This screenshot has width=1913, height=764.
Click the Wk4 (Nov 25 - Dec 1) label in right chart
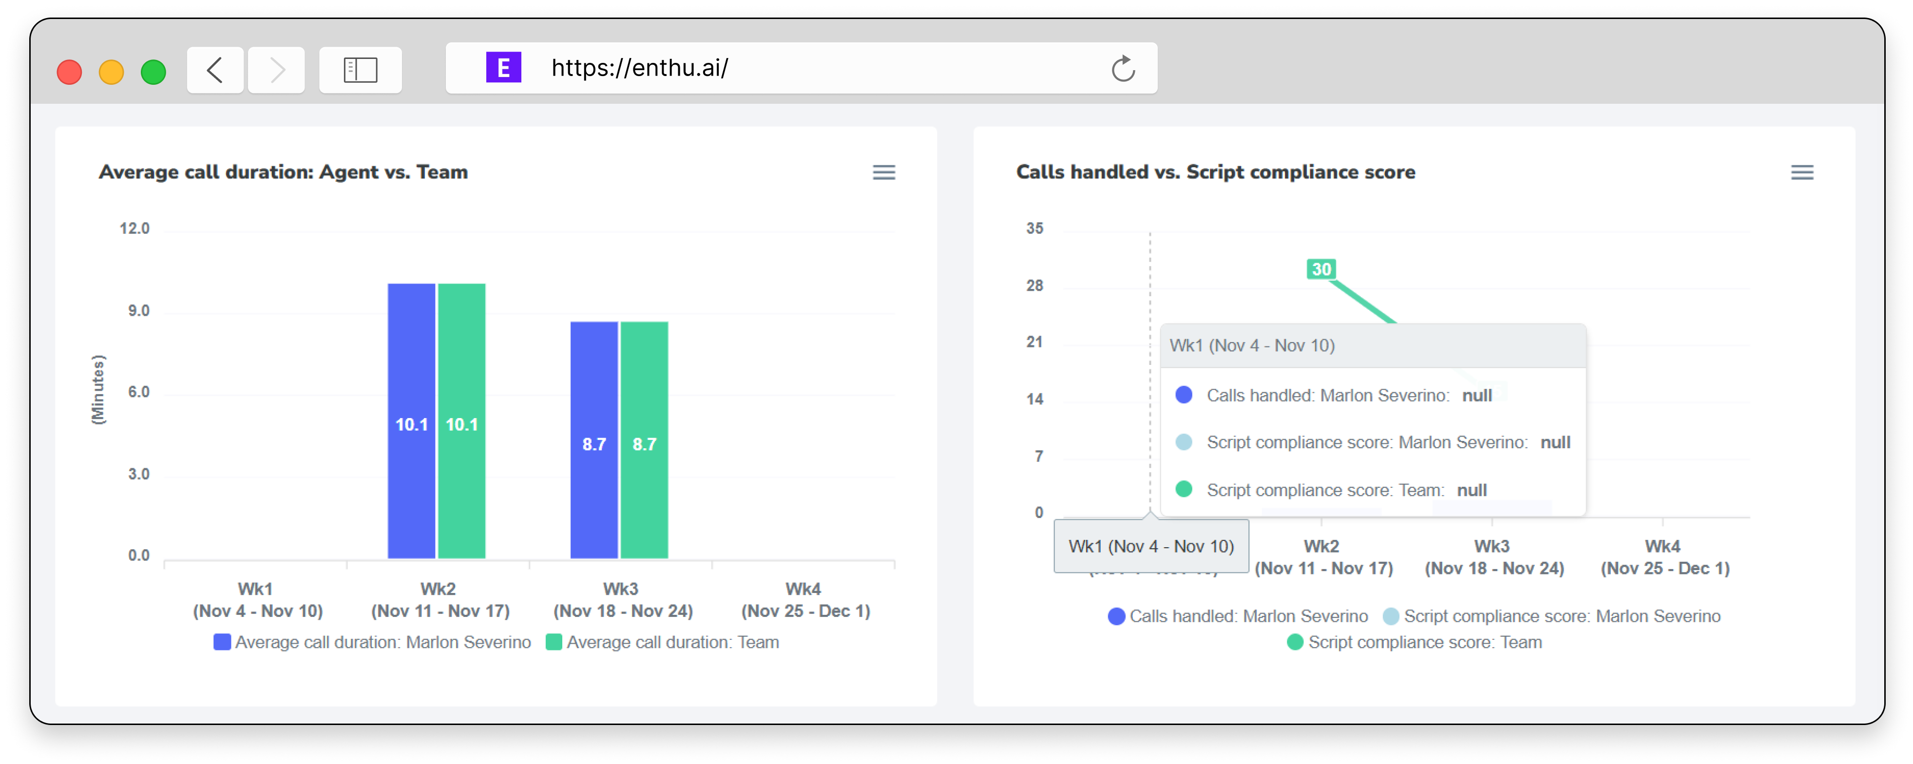point(1664,557)
